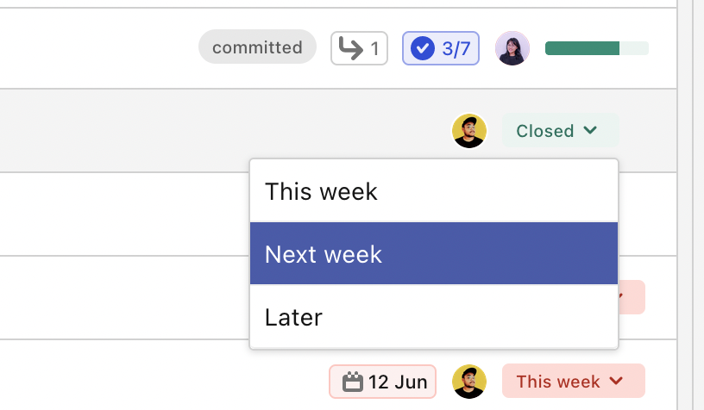This screenshot has height=410, width=704.
Task: Click the 3/7 checklist progress badge
Action: pyautogui.click(x=441, y=48)
